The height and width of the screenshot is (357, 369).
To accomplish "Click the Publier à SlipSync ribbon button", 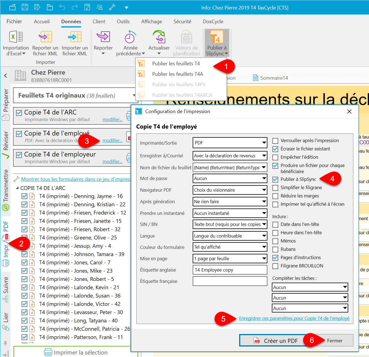I will tap(217, 43).
